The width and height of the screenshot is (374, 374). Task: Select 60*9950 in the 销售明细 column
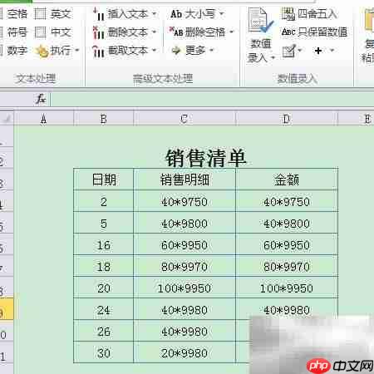[185, 244]
